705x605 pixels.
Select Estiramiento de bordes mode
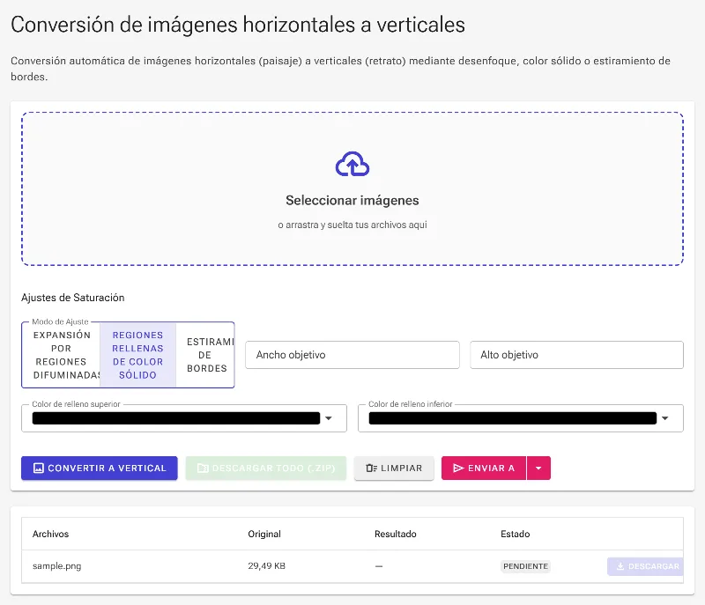coord(205,355)
